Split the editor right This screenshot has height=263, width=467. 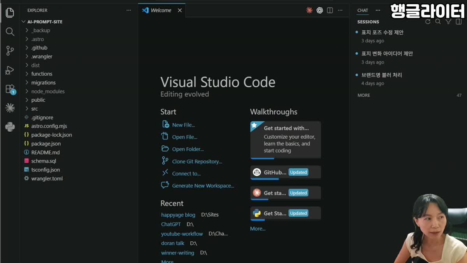(330, 11)
